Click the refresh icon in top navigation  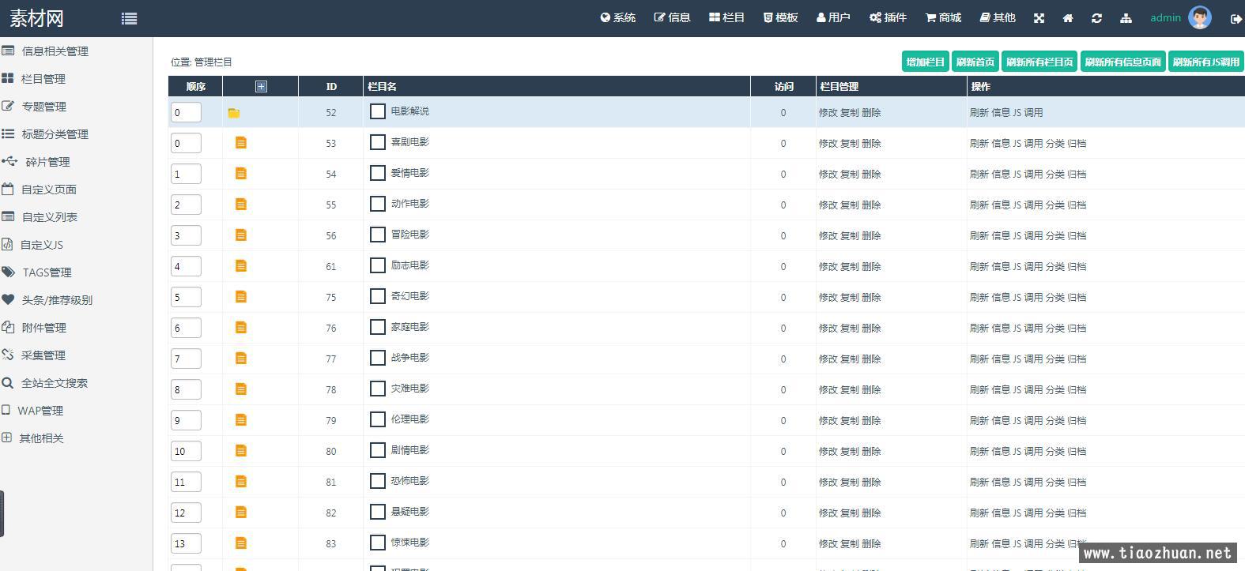[1096, 18]
